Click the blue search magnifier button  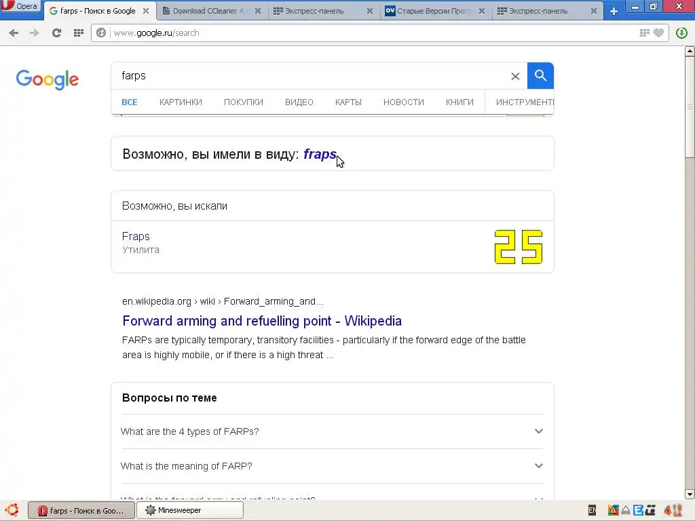click(x=540, y=76)
